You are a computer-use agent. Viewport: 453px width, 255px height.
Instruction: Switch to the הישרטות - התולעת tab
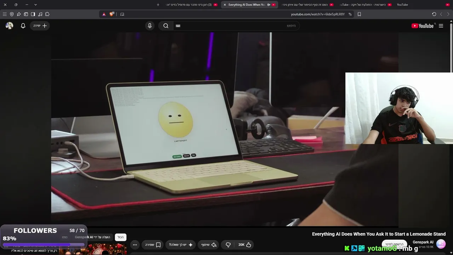(365, 5)
